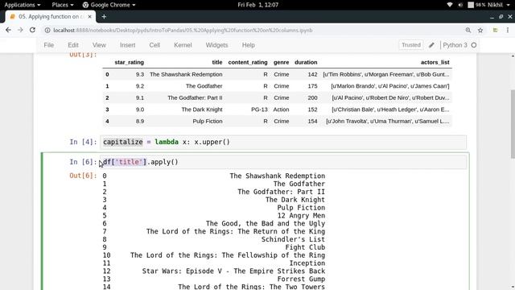Image resolution: width=515 pixels, height=290 pixels.
Task: Select the Action genre cell
Action: tap(281, 110)
